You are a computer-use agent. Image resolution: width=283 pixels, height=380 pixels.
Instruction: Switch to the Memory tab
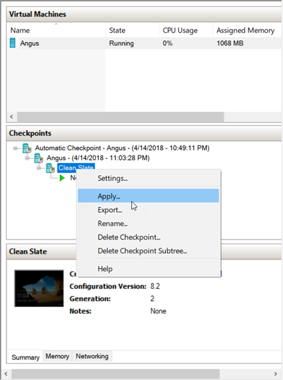coord(57,356)
